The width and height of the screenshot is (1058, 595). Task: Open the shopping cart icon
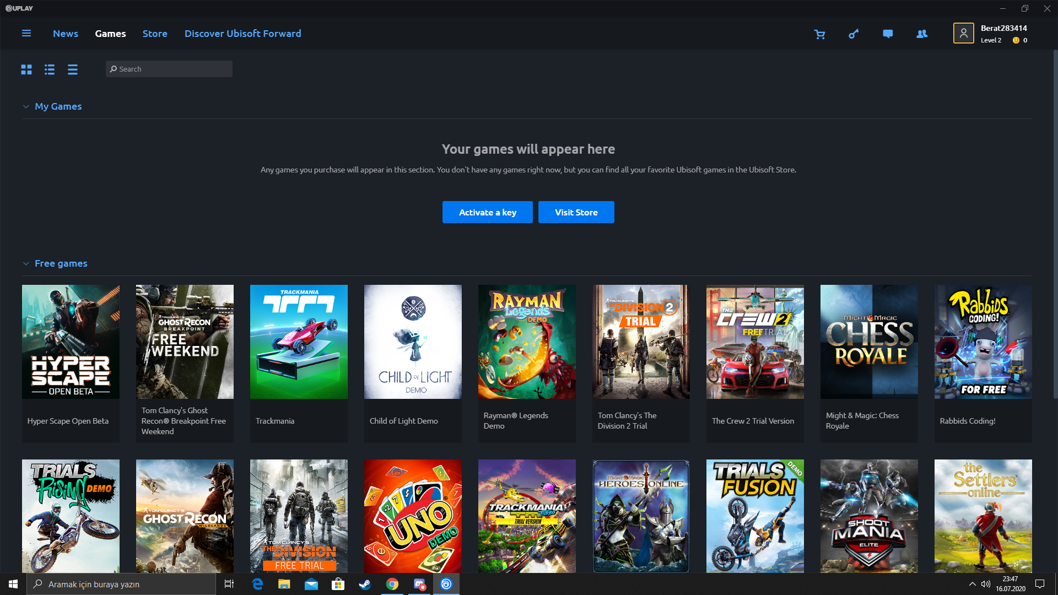(x=819, y=34)
